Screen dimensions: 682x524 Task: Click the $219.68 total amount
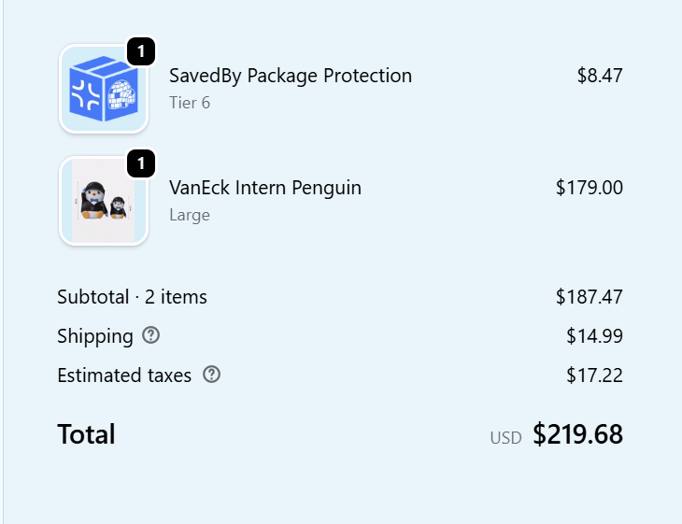click(x=577, y=434)
